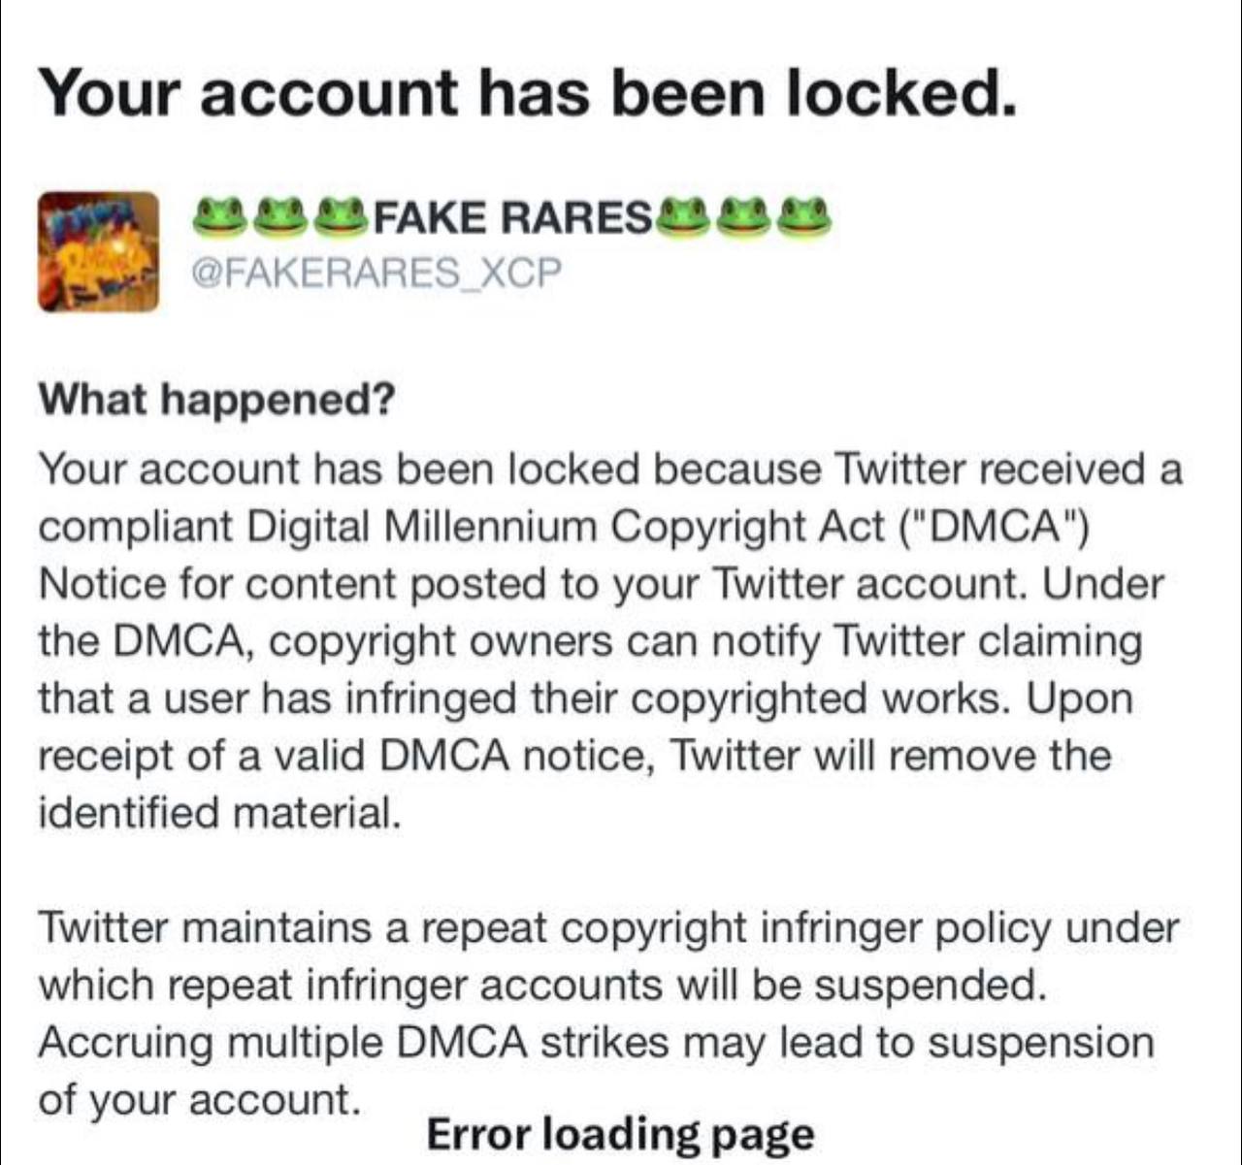Click the 'Error loading page' message
Viewport: 1242px width, 1165px height.
tap(621, 1133)
